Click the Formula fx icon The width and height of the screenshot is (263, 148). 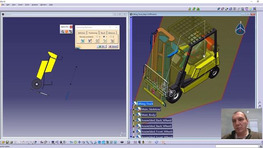pyautogui.click(x=42, y=142)
